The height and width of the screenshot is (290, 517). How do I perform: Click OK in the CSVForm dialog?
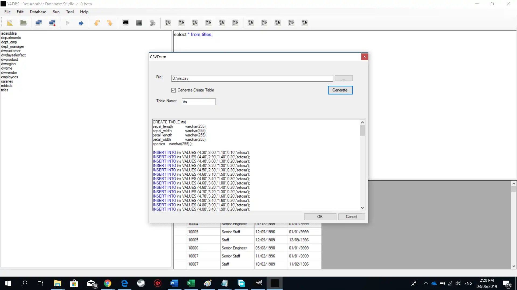320,217
